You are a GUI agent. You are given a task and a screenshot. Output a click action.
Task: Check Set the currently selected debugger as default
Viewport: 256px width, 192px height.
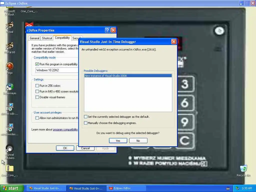coord(85,116)
